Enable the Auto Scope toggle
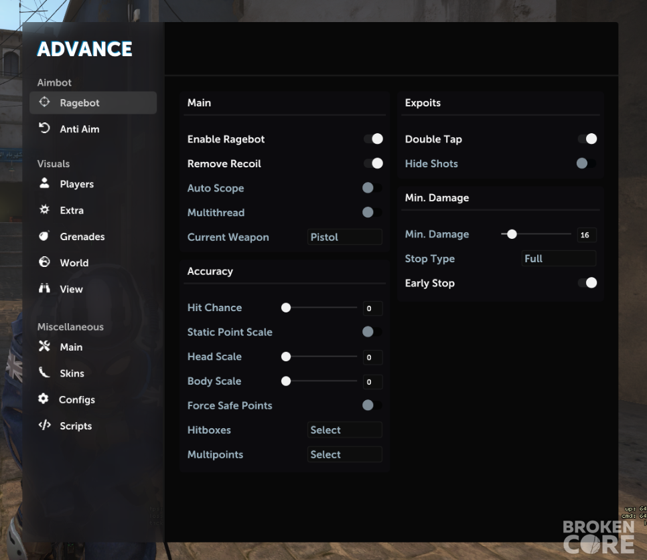The width and height of the screenshot is (647, 560). tap(372, 188)
